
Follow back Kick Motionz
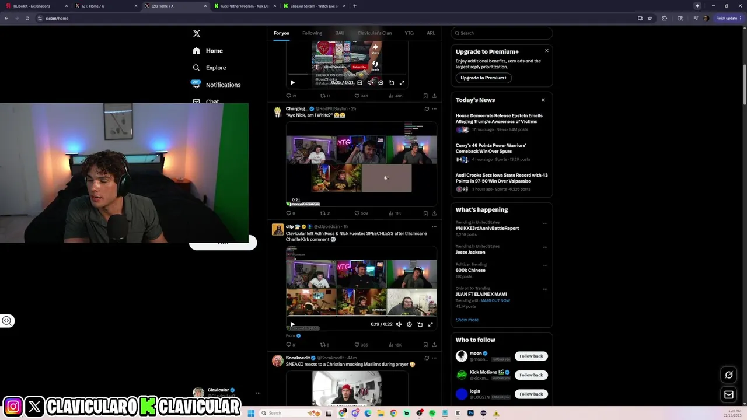[x=531, y=375]
